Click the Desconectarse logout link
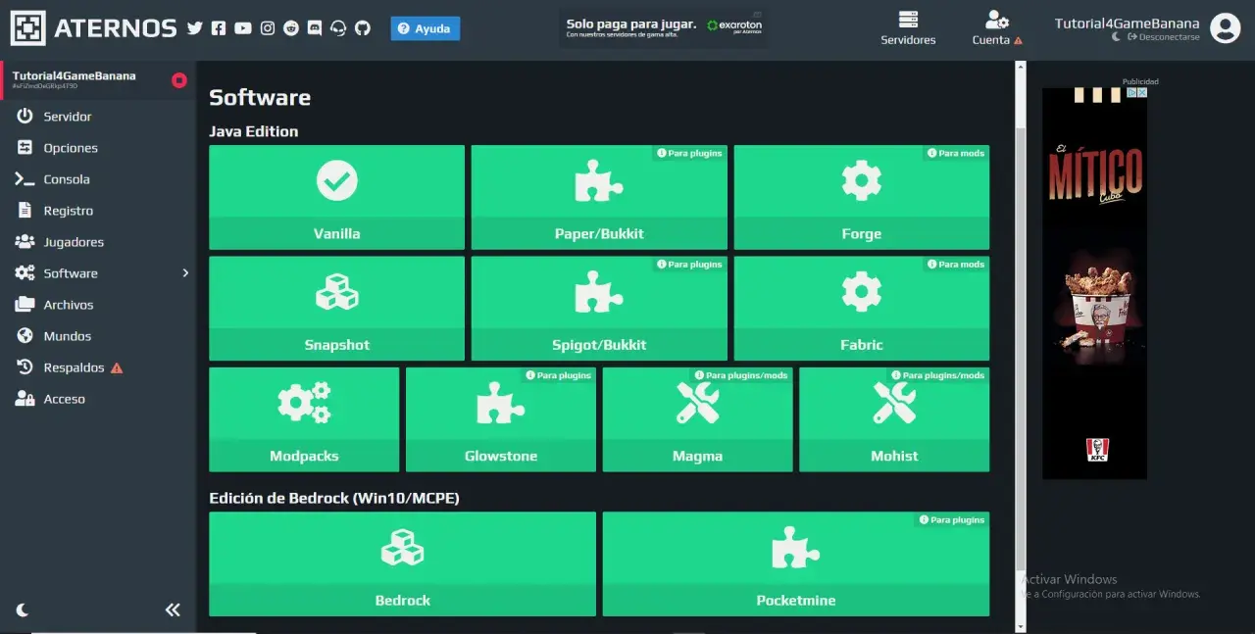This screenshot has height=634, width=1255. [x=1164, y=37]
